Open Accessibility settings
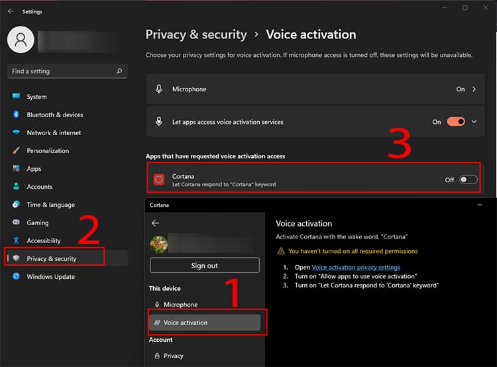The image size is (497, 367). click(66, 240)
